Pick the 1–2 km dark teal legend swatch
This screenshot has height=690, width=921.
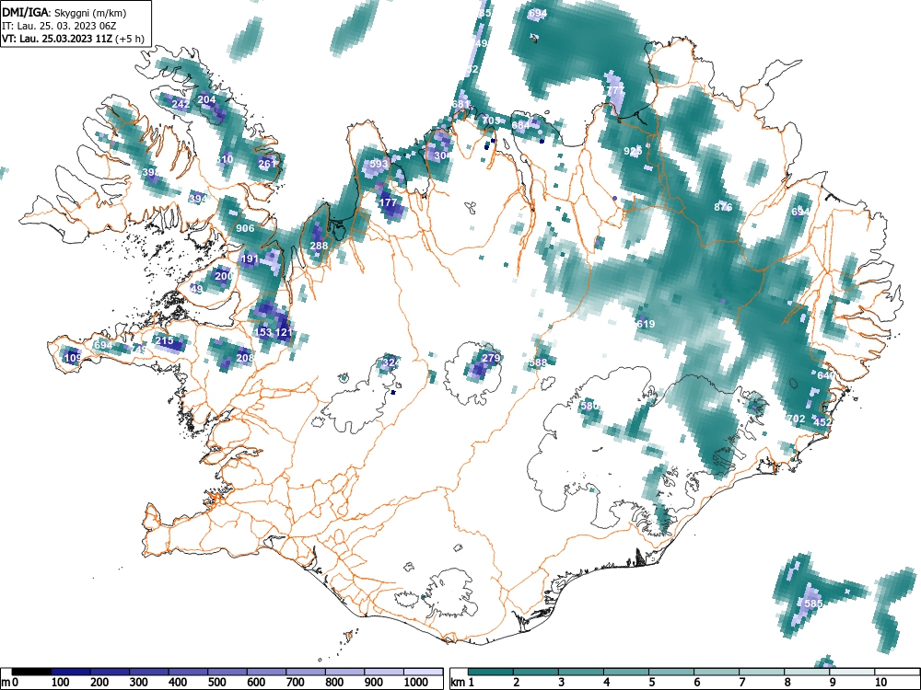(x=491, y=672)
